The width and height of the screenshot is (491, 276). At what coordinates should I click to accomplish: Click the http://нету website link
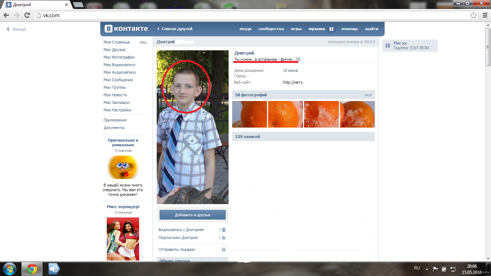point(293,82)
